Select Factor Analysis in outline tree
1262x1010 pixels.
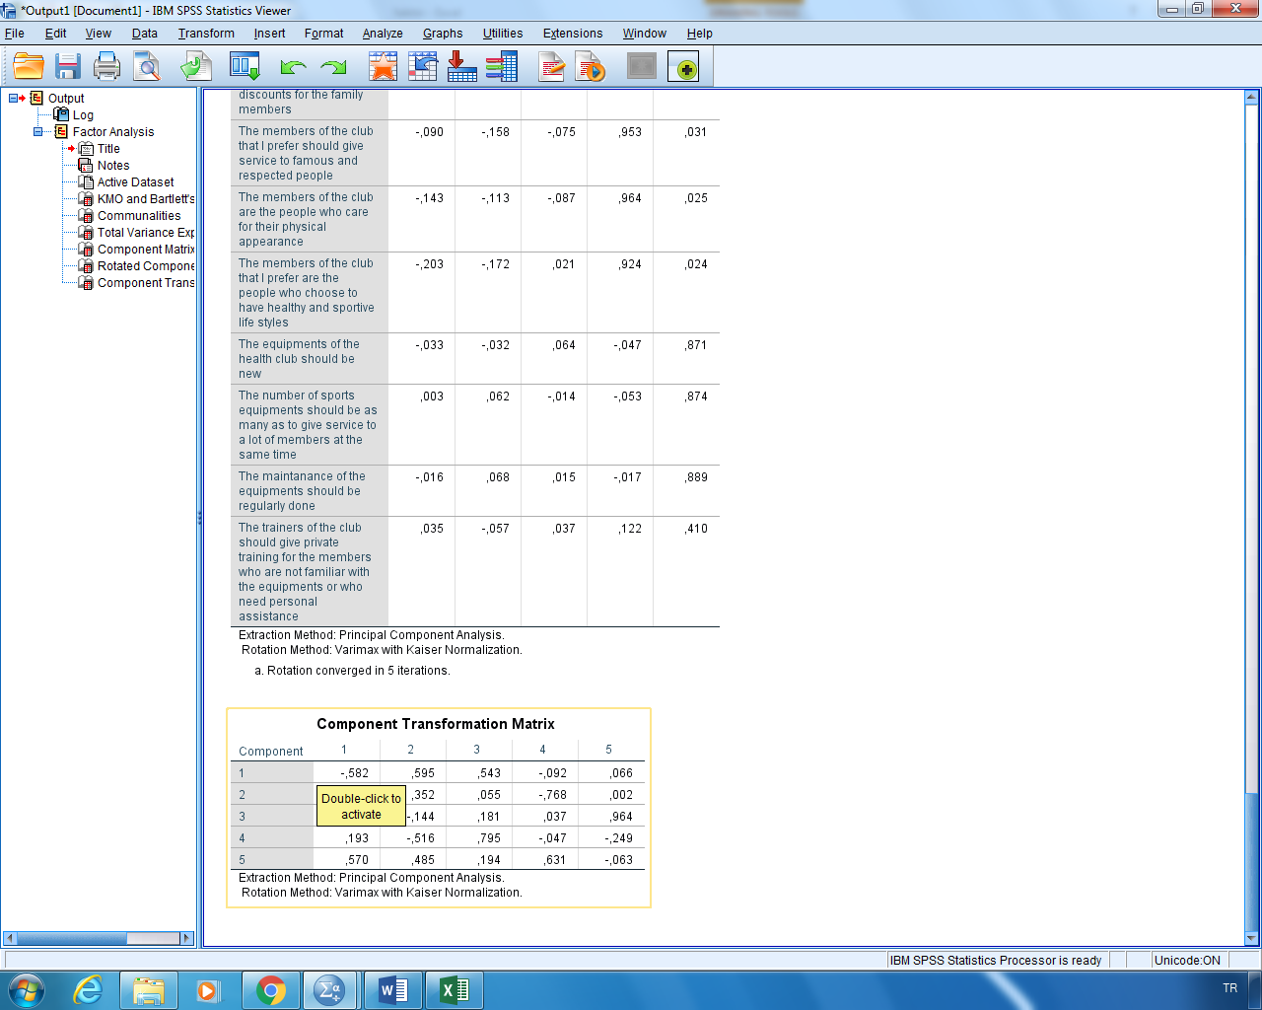(x=113, y=131)
